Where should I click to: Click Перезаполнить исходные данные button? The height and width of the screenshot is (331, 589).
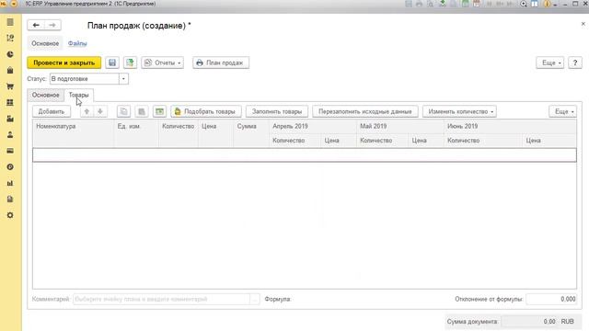365,111
